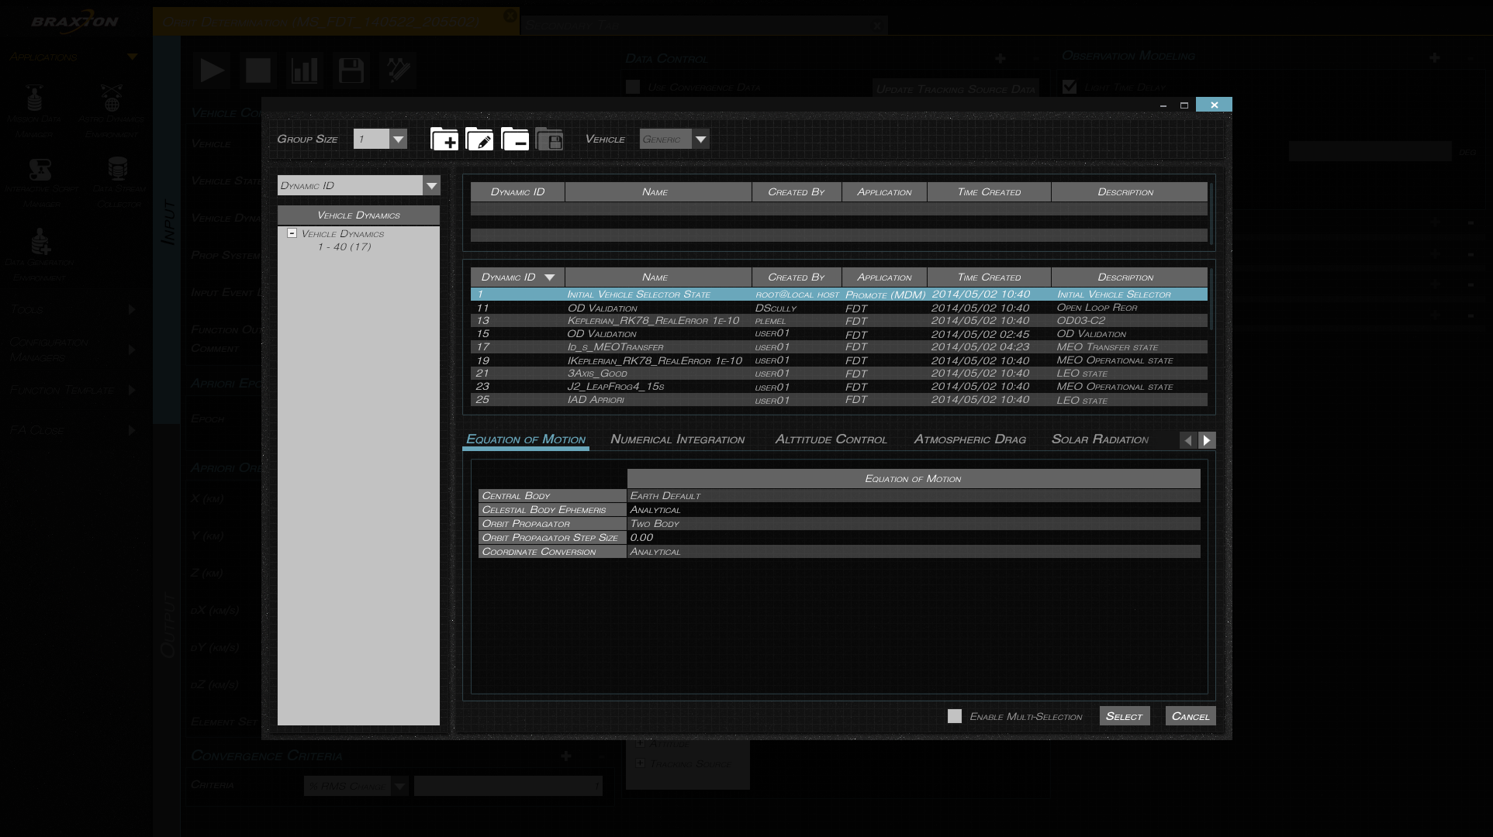Image resolution: width=1493 pixels, height=837 pixels.
Task: Select the Keplerian_RK78_RealError row
Action: click(x=655, y=320)
